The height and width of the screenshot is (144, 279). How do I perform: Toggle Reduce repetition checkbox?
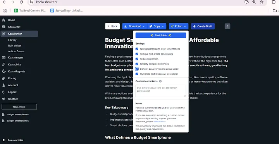coord(137,59)
